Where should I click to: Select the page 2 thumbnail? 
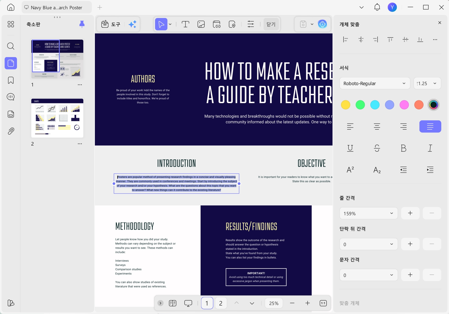[x=57, y=118]
